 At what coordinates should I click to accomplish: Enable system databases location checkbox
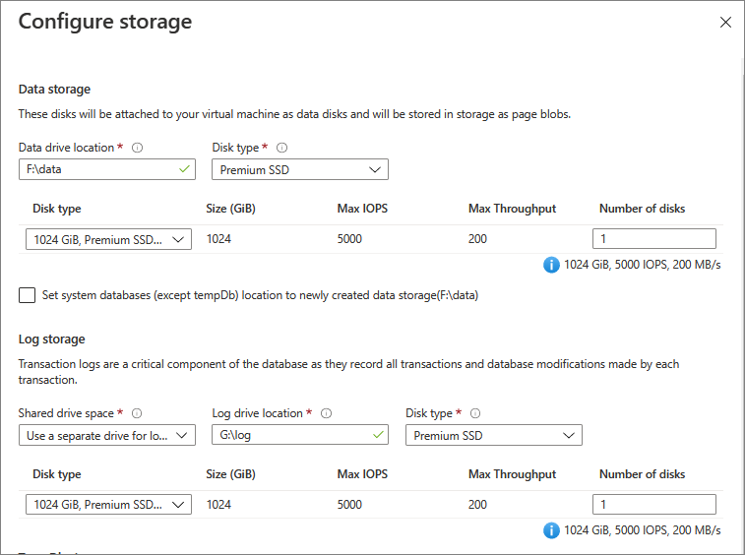click(27, 295)
